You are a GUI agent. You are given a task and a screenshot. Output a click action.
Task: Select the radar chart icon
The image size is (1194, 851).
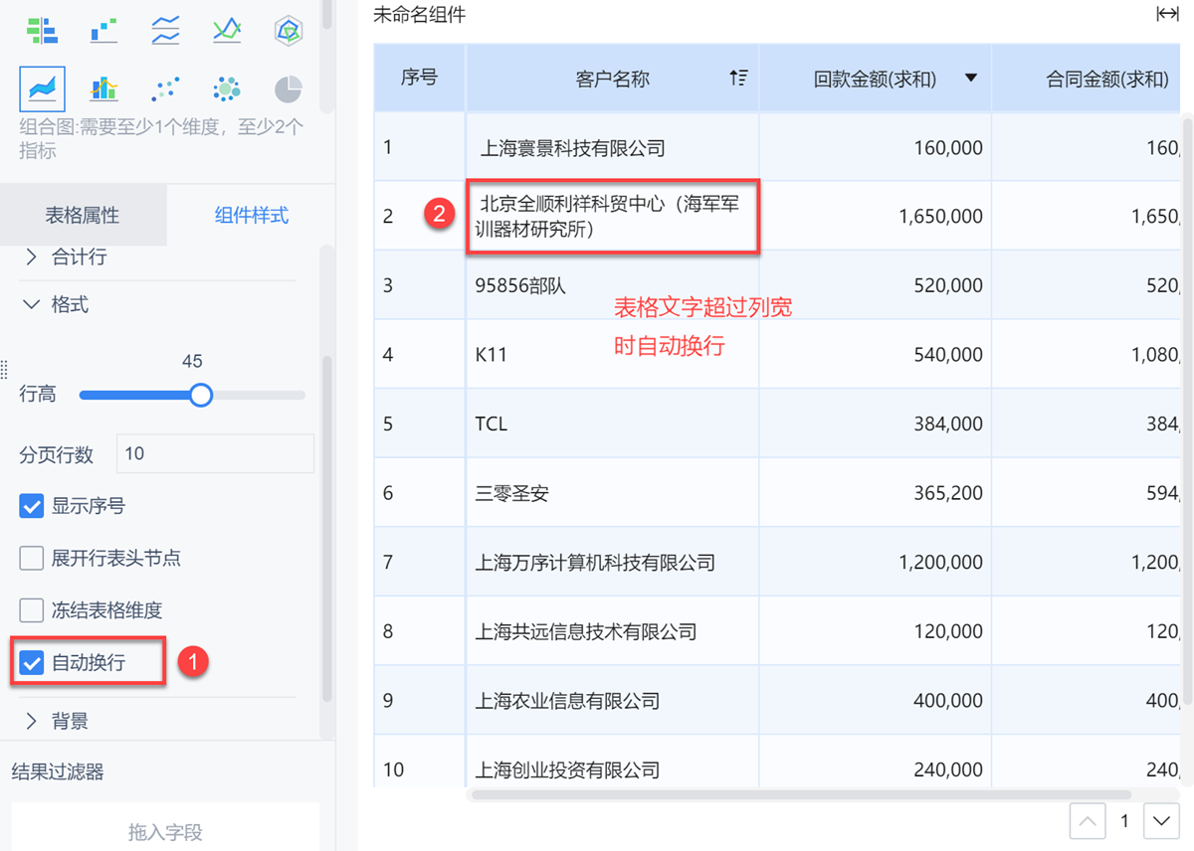(289, 31)
